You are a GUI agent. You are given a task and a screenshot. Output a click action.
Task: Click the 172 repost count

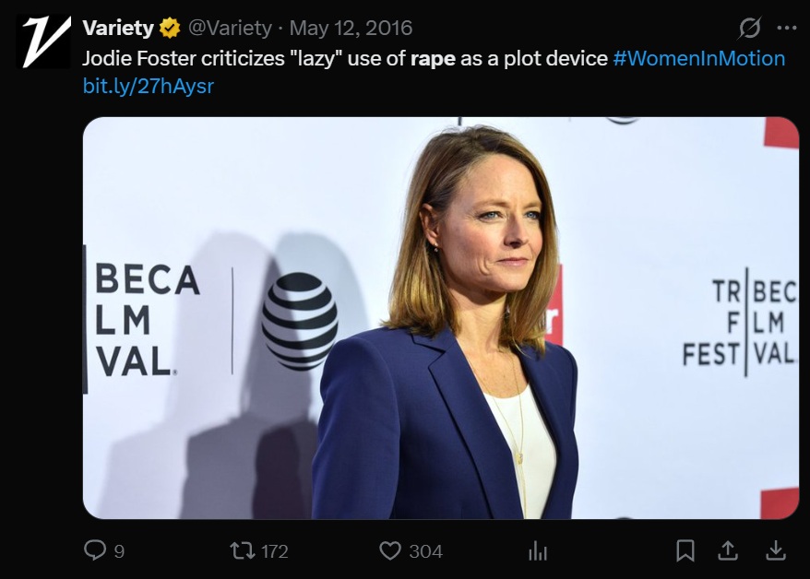point(274,551)
